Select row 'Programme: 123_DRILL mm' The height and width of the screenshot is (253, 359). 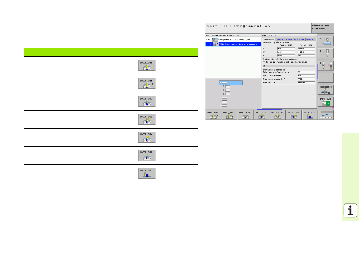pos(233,39)
